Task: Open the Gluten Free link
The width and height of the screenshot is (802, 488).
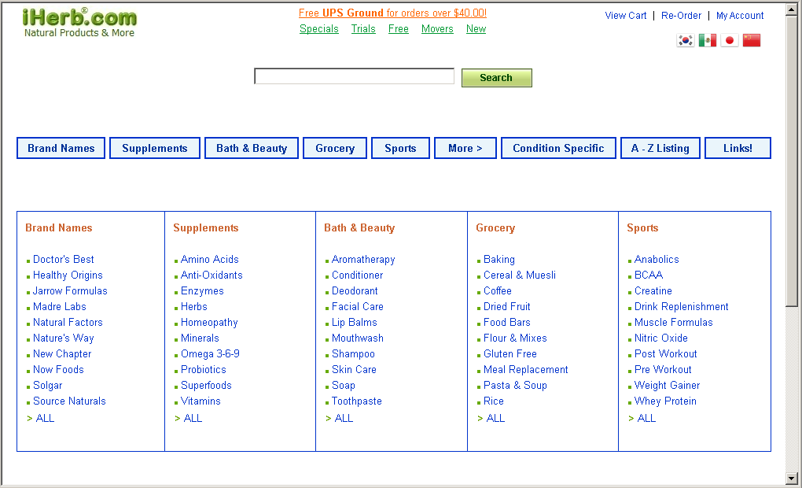Action: coord(510,353)
